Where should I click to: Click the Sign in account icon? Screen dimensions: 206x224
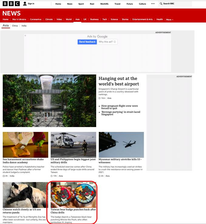point(25,4)
